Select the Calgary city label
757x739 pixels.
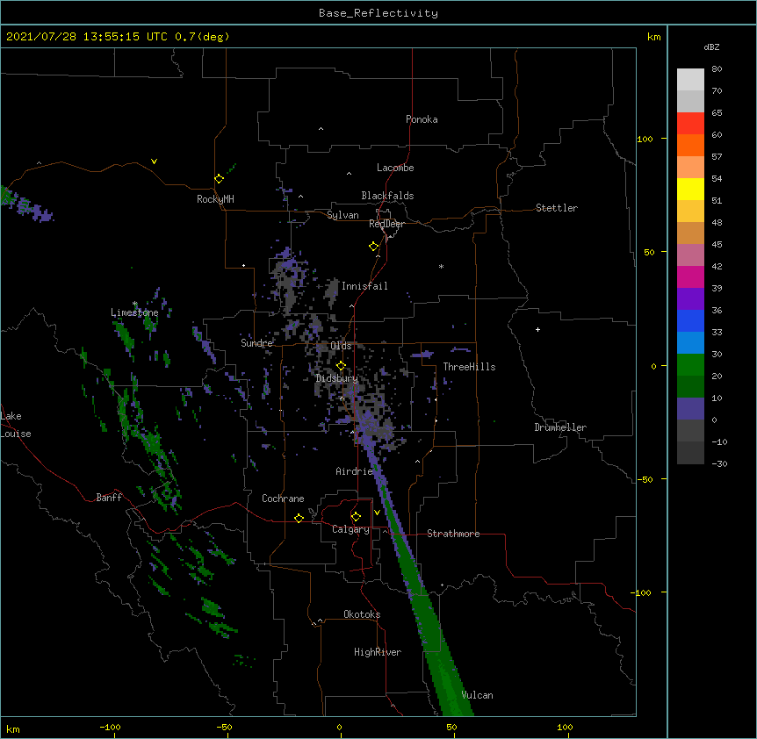coord(350,529)
